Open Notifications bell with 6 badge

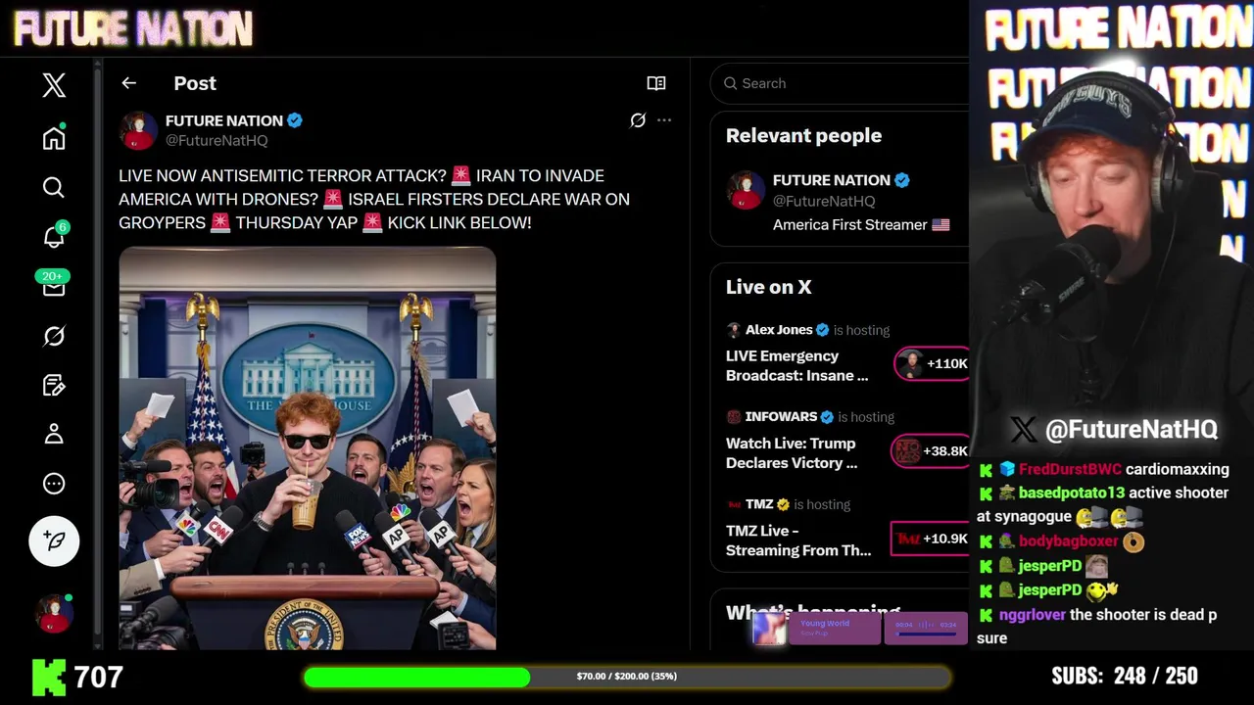point(54,236)
